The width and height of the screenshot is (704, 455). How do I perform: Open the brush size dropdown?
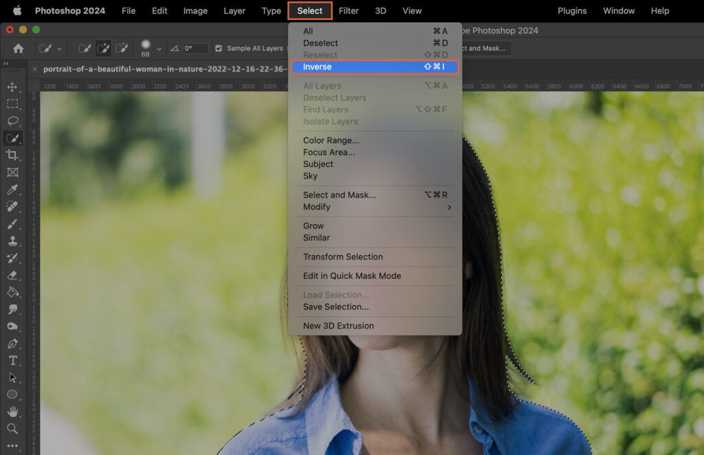click(158, 48)
